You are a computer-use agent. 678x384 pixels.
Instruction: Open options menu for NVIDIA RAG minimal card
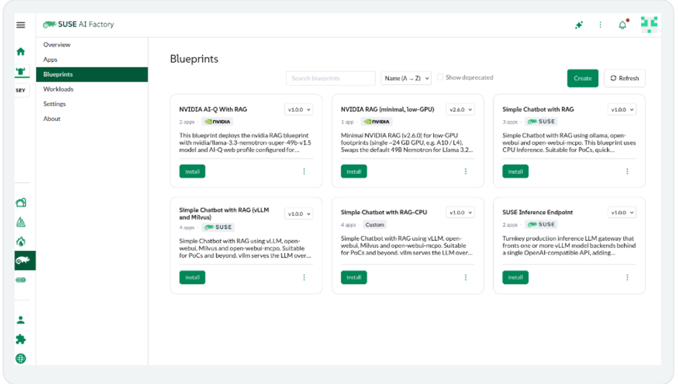point(466,171)
